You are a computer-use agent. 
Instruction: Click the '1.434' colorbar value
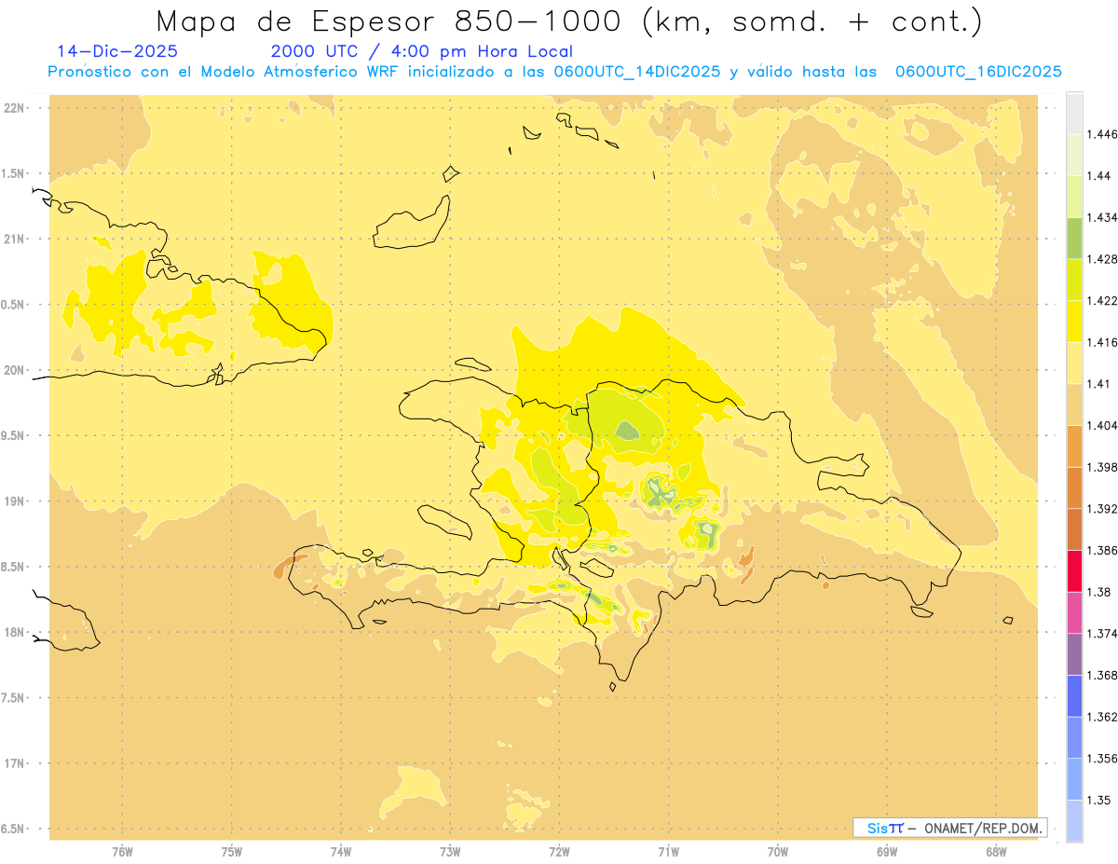(1102, 217)
